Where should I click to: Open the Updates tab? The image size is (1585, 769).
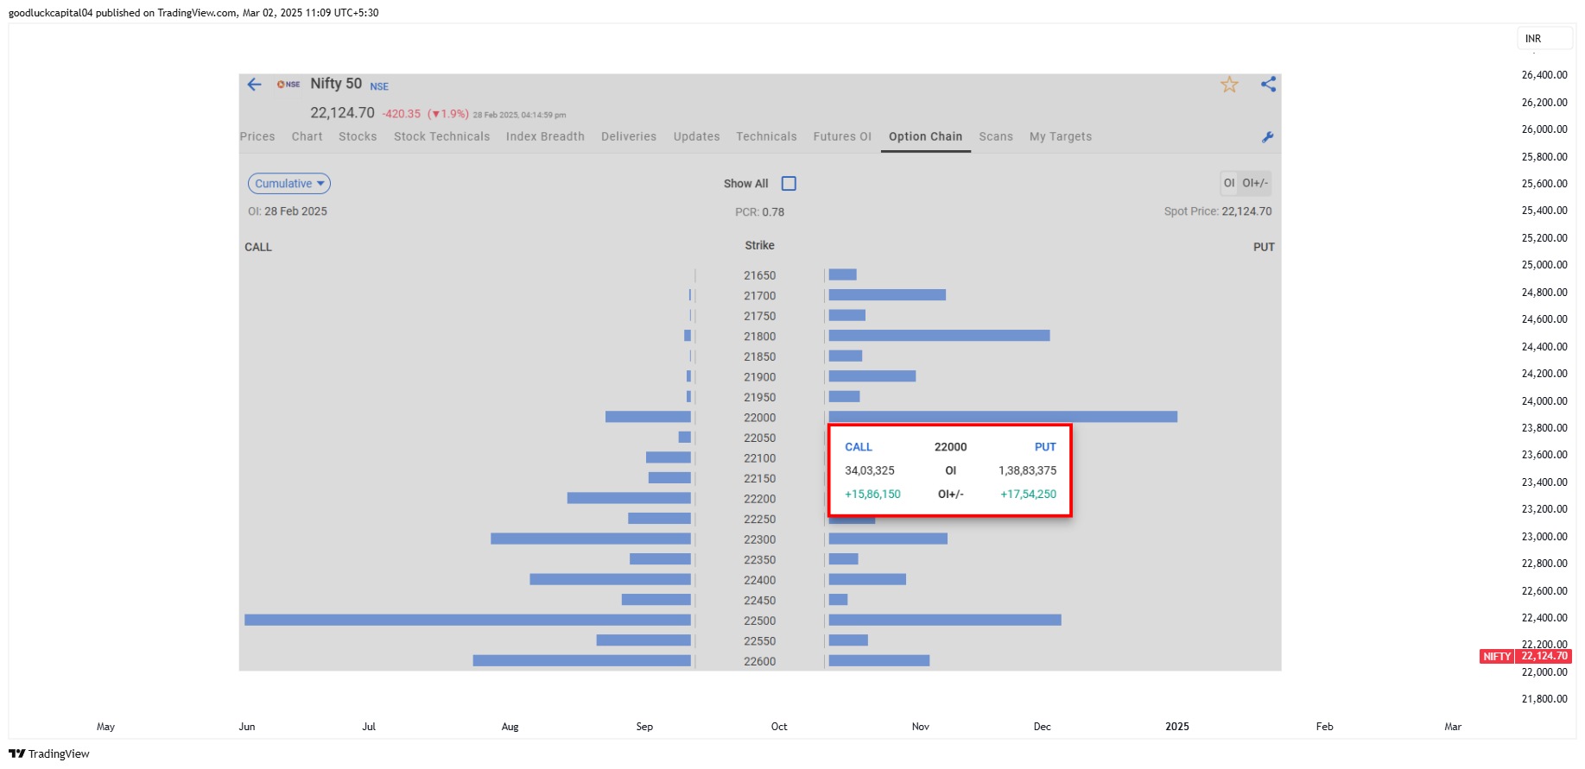tap(697, 136)
